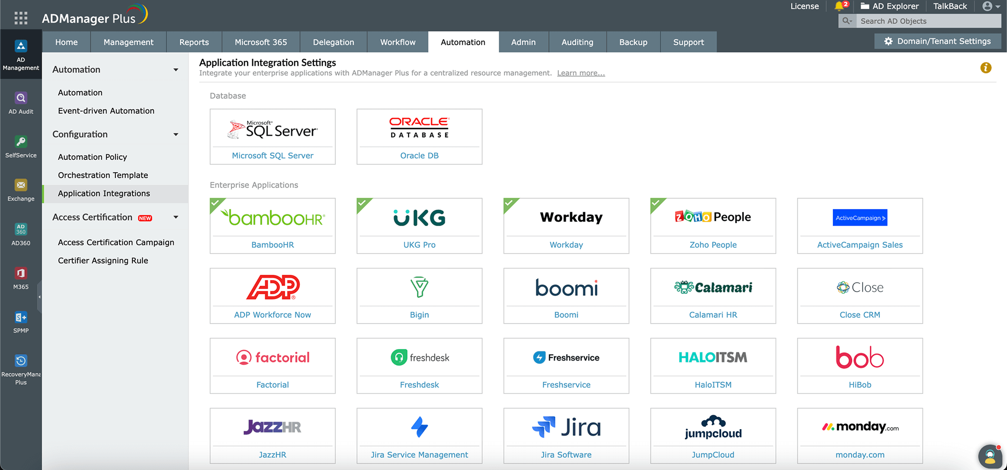The image size is (1007, 470).
Task: Switch to the Management tab
Action: [128, 42]
